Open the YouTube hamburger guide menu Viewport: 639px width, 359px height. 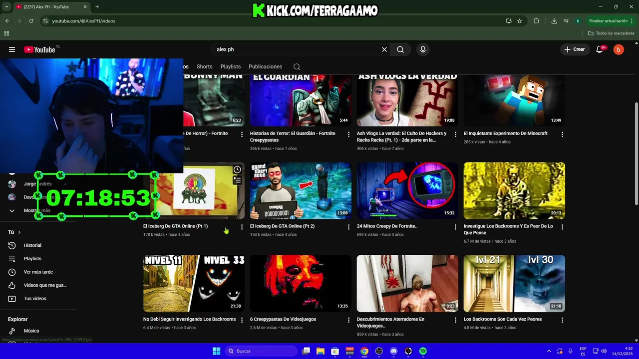point(12,49)
